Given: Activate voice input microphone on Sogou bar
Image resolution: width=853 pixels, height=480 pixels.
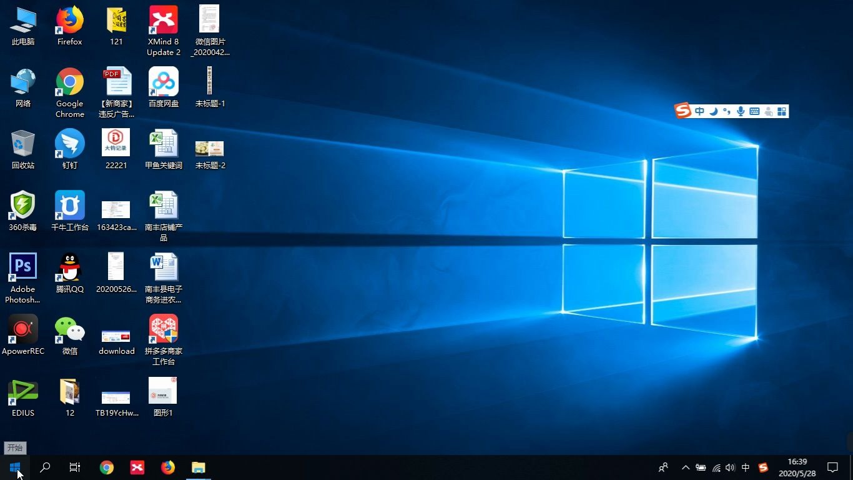Looking at the screenshot, I should [x=741, y=111].
